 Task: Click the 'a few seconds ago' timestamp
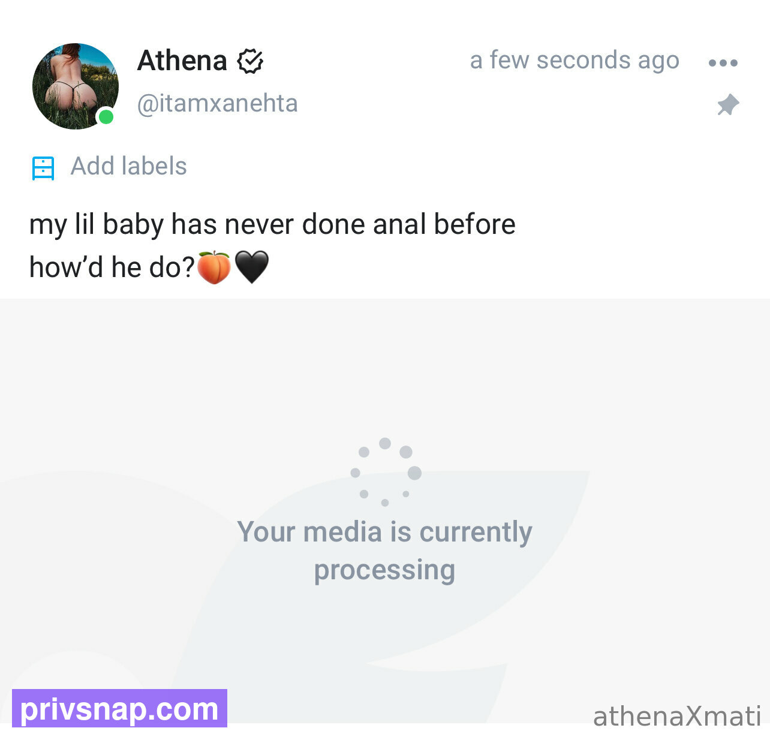click(x=575, y=60)
